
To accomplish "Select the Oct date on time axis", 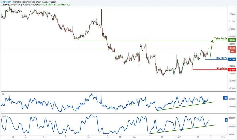I will tap(44, 137).
